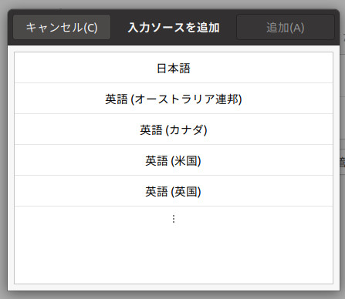The image size is (345, 299).
Task: Click the header bar beside the title text
Action: [228, 27]
